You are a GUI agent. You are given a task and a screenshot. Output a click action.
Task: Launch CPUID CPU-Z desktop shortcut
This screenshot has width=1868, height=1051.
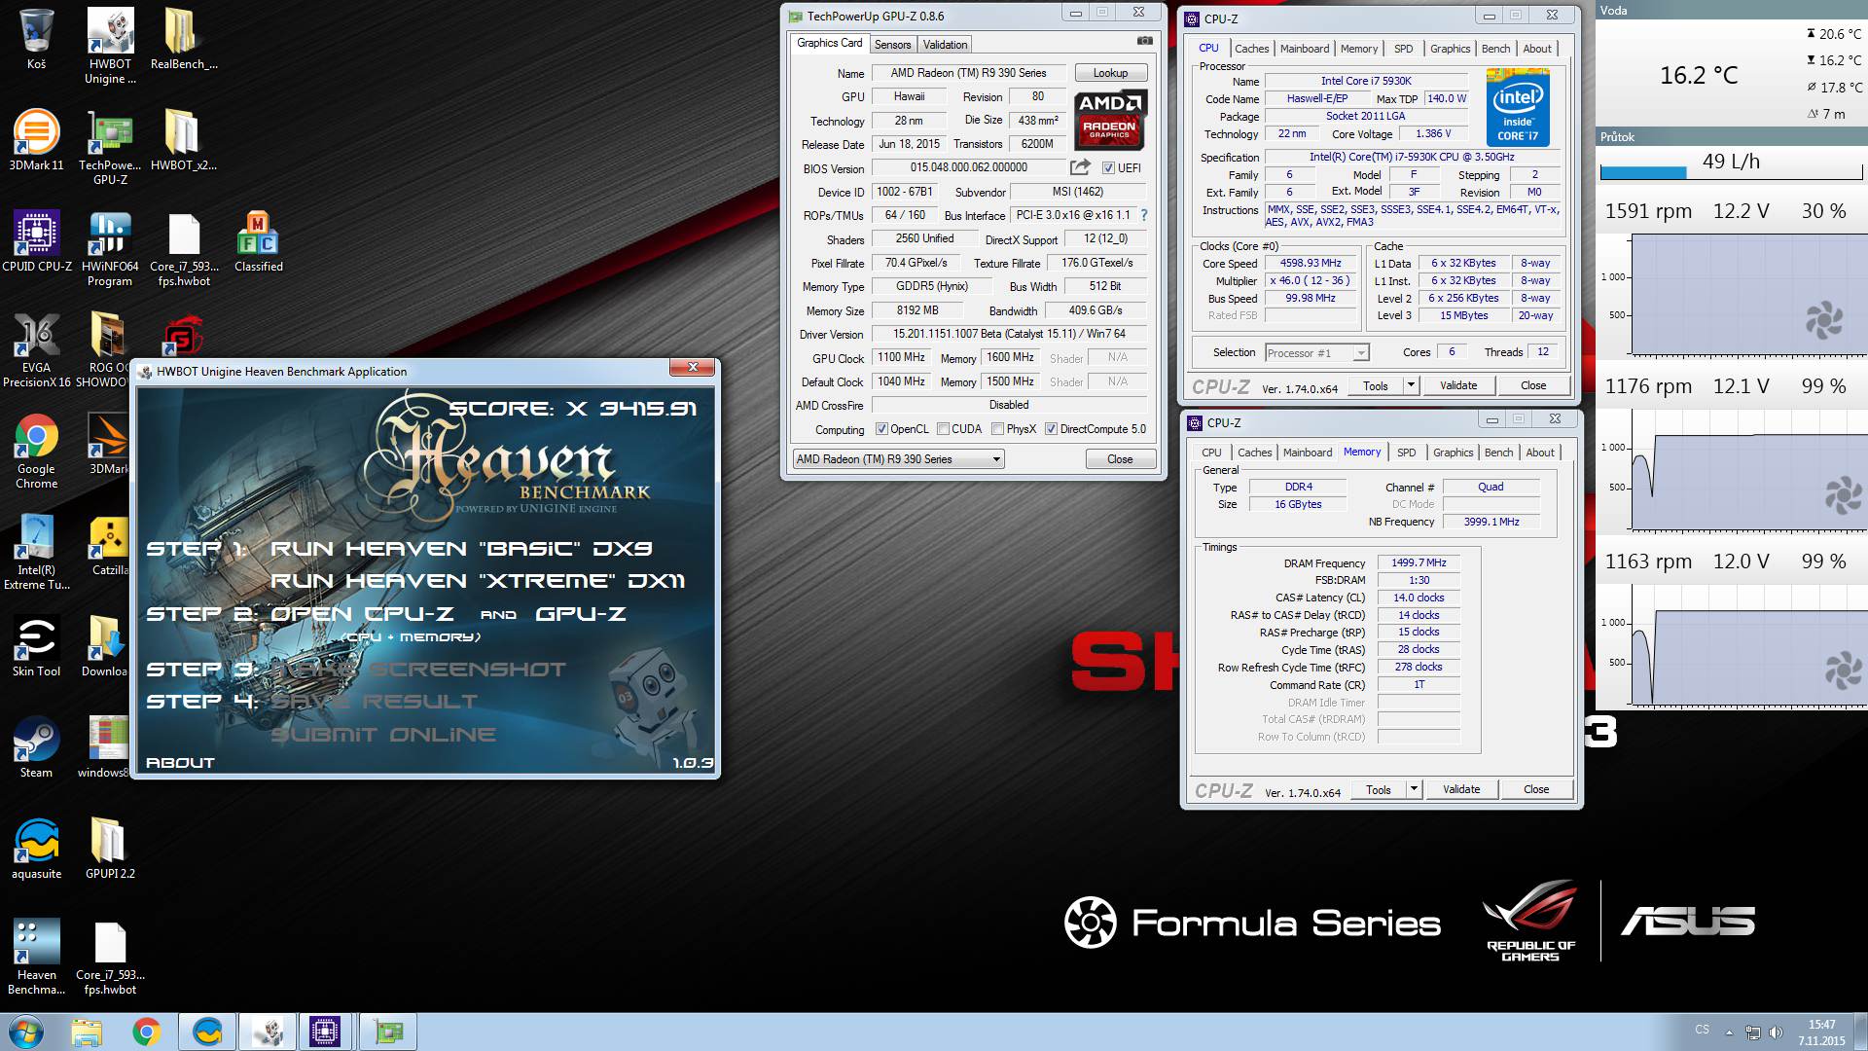coord(36,242)
